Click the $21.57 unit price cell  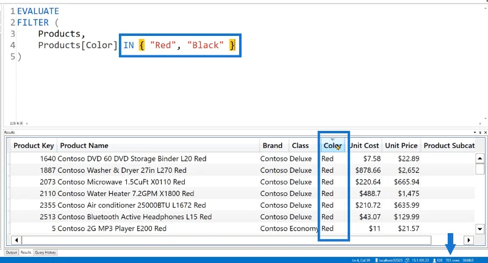pos(408,228)
